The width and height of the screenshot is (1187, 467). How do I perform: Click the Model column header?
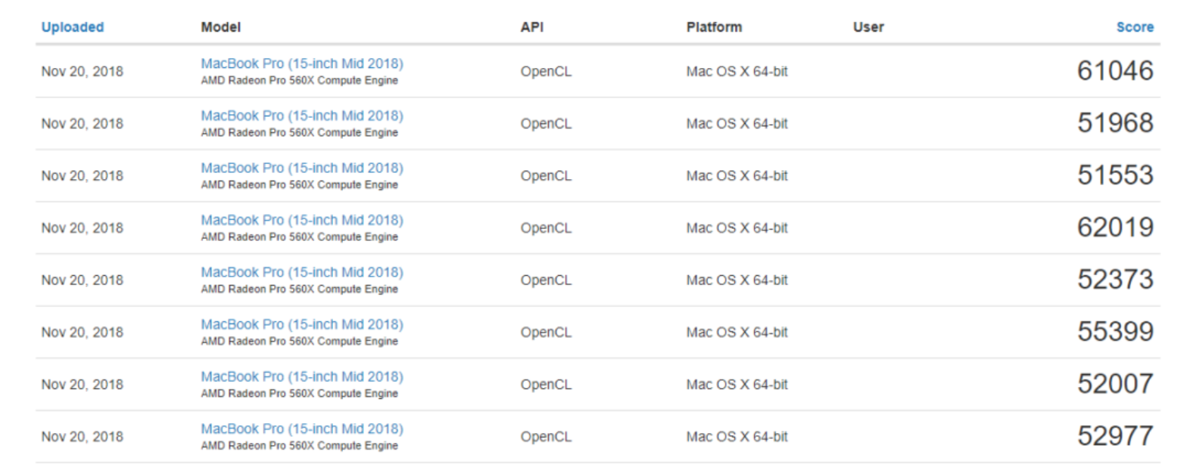(221, 27)
